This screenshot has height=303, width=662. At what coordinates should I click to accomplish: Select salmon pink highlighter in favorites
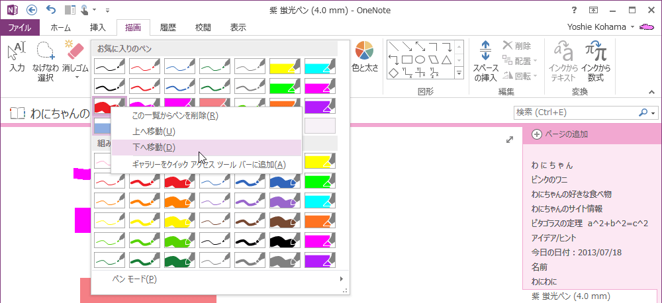pos(215,104)
